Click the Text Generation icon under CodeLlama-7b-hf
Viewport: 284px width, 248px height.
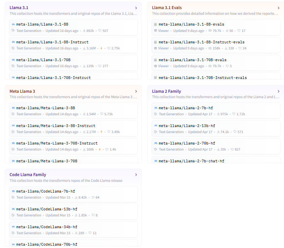pyautogui.click(x=13, y=198)
